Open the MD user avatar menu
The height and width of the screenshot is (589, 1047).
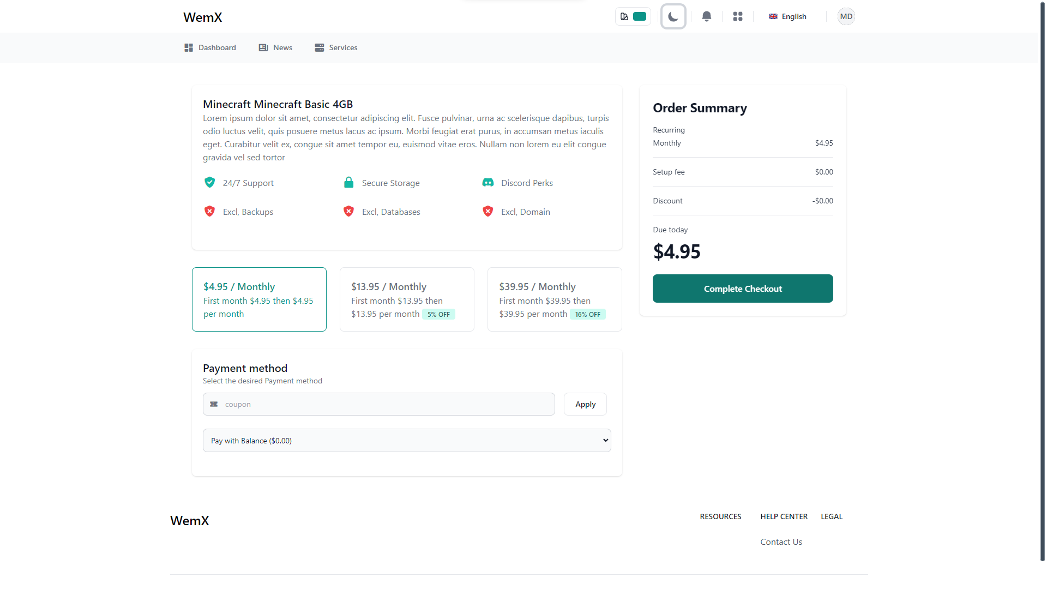846,16
